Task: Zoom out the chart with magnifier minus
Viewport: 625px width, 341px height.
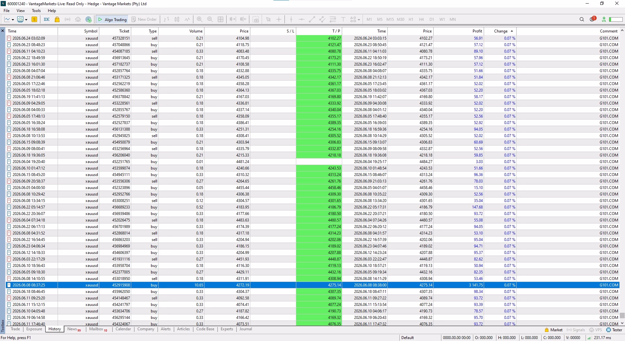Action: [210, 19]
